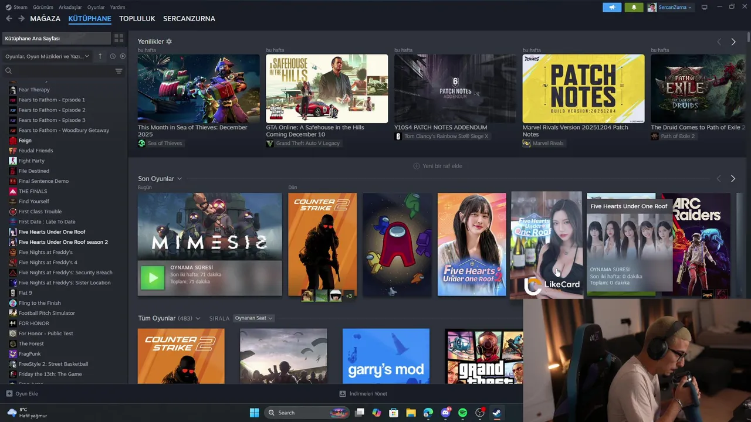Viewport: 751px width, 422px height.
Task: Open Task View on the taskbar
Action: pyautogui.click(x=360, y=413)
